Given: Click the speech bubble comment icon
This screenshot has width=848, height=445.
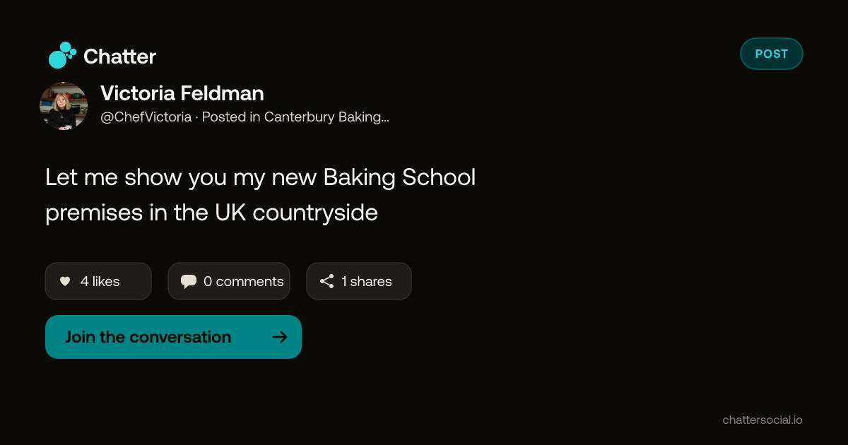Looking at the screenshot, I should 189,281.
